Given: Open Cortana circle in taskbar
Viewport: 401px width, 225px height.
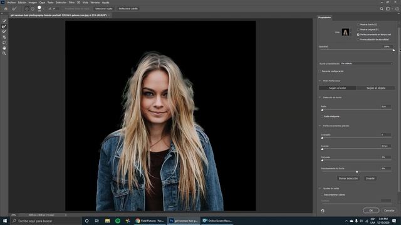Looking at the screenshot, I should click(x=86, y=221).
